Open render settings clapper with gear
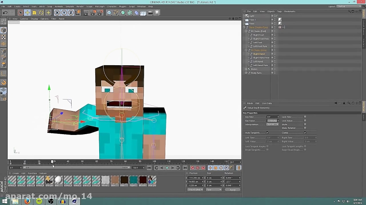 [100, 13]
